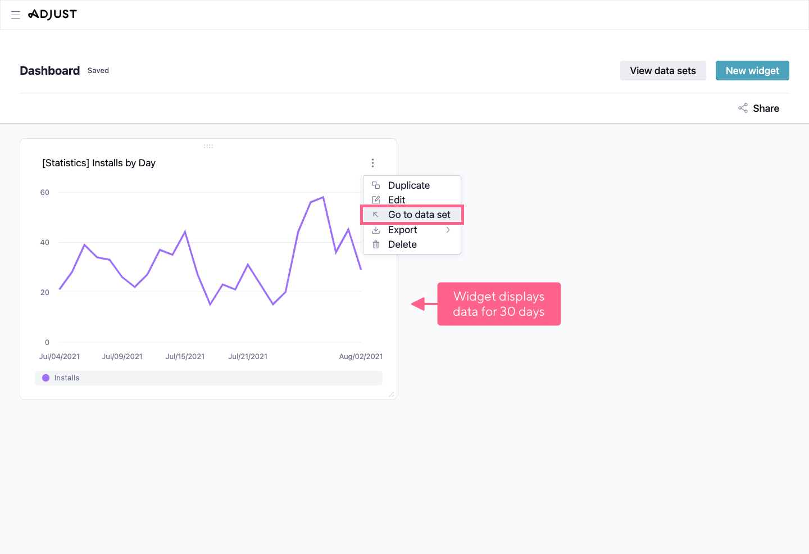Image resolution: width=809 pixels, height=554 pixels.
Task: Click the widget resize corner handle
Action: [392, 394]
